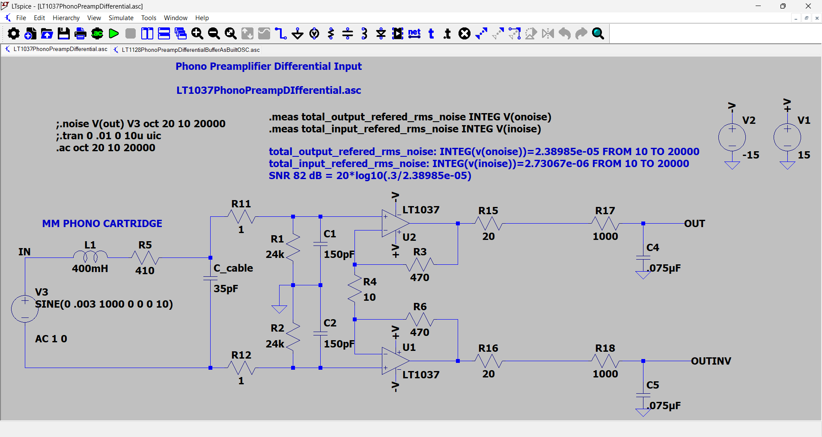Image resolution: width=822 pixels, height=437 pixels.
Task: Open the Window menu
Action: click(x=176, y=18)
